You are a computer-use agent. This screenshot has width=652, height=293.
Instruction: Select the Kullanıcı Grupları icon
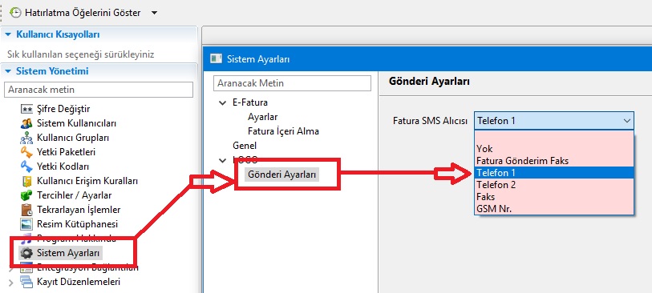tap(26, 138)
